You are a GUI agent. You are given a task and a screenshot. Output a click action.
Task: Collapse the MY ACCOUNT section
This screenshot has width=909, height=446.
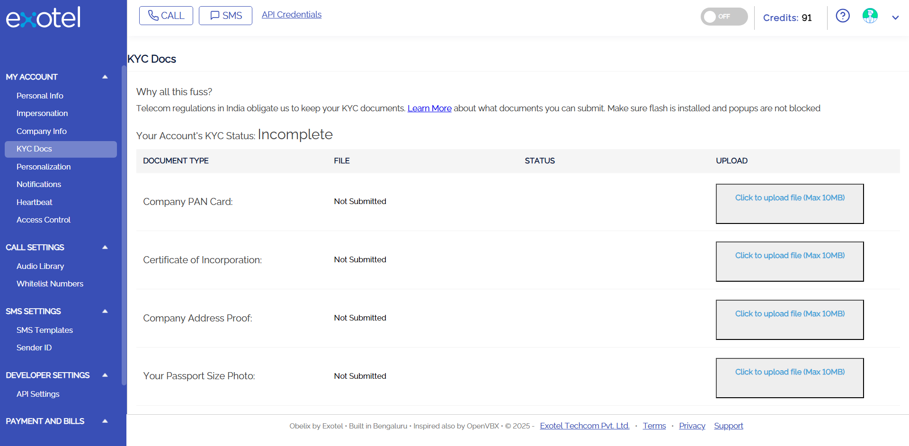[105, 77]
